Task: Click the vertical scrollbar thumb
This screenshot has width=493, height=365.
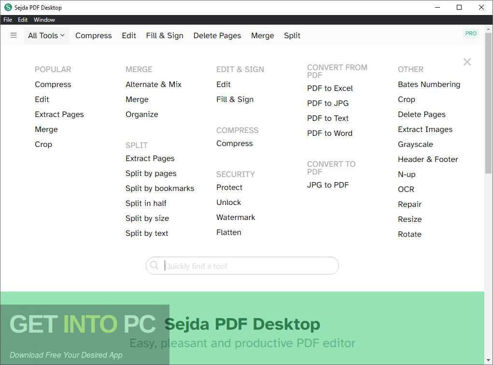Action: (488, 103)
